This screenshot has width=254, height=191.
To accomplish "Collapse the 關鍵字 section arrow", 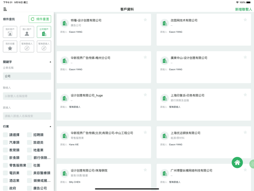I will [50, 62].
